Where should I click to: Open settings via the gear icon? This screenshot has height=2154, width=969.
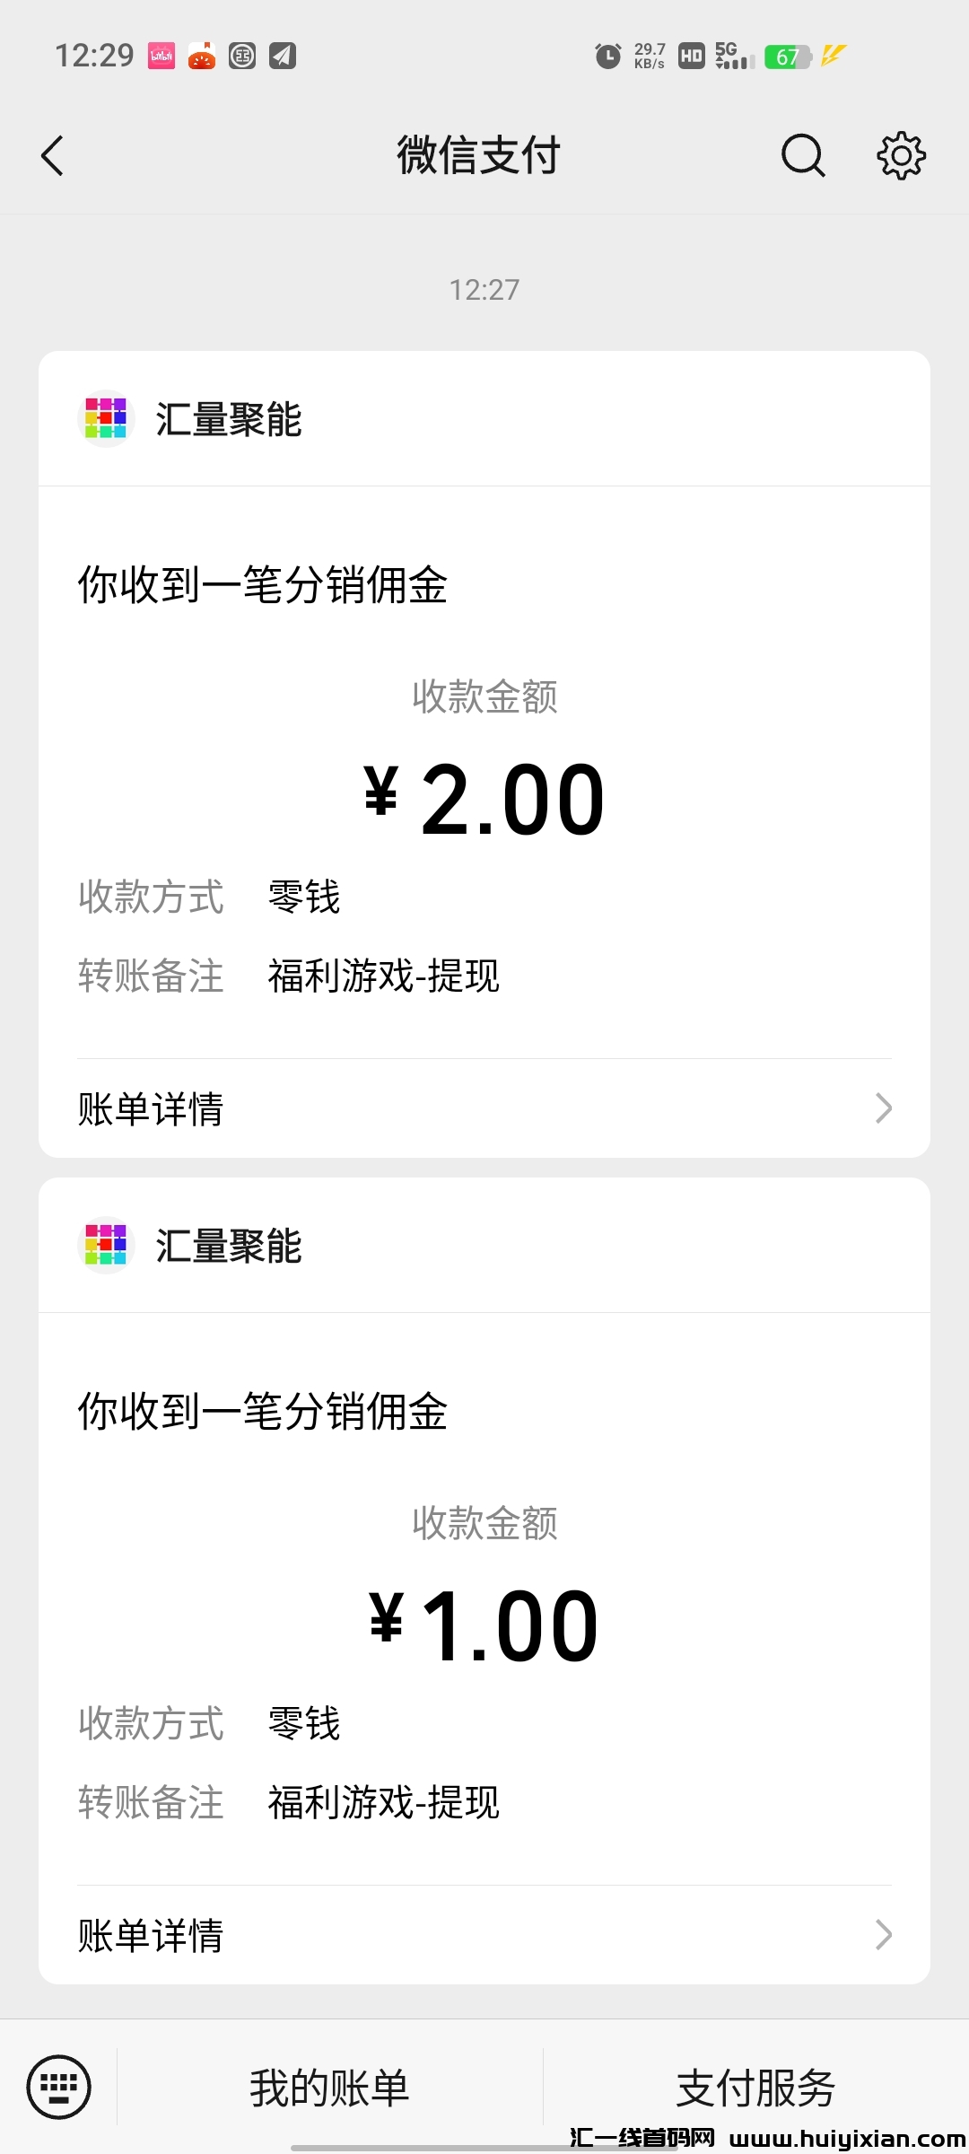point(901,156)
